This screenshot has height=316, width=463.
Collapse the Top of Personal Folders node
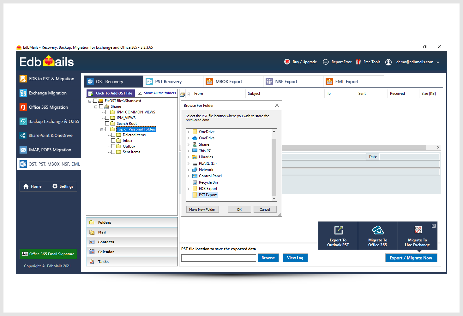coord(102,130)
